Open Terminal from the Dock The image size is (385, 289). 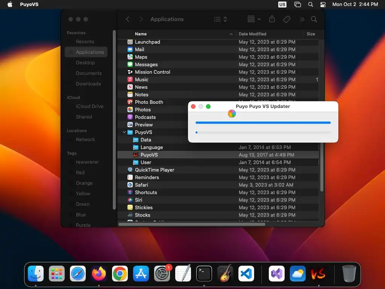coord(204,274)
